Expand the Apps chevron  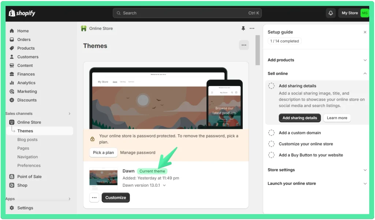(x=70, y=199)
